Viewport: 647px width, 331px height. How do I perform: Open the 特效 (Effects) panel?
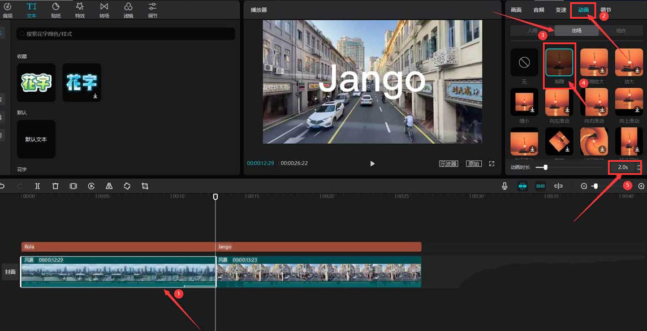click(80, 10)
